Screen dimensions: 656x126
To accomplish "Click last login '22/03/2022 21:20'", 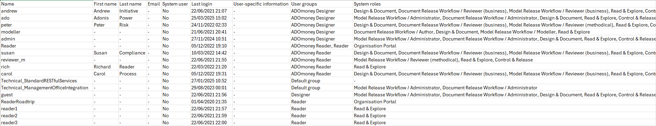I will click(211, 67).
